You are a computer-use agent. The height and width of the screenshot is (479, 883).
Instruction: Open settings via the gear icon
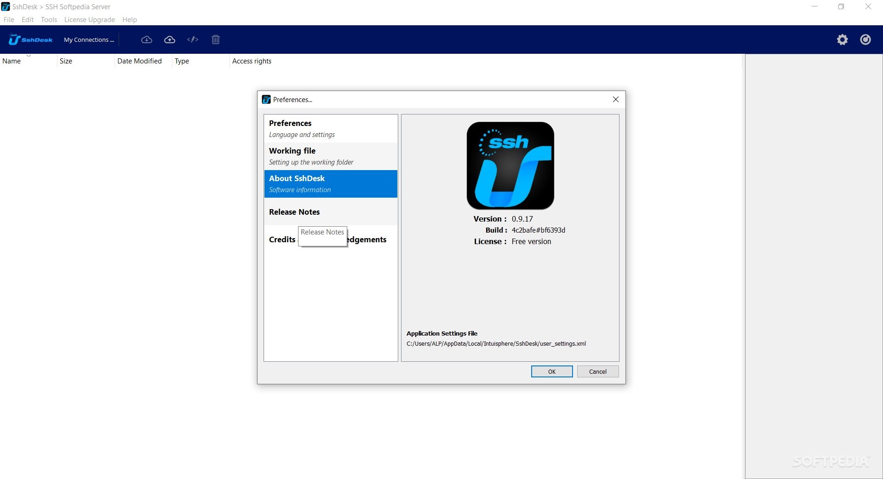point(842,40)
